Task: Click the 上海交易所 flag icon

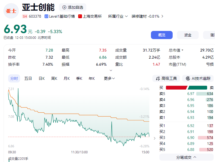Action: pos(80,16)
